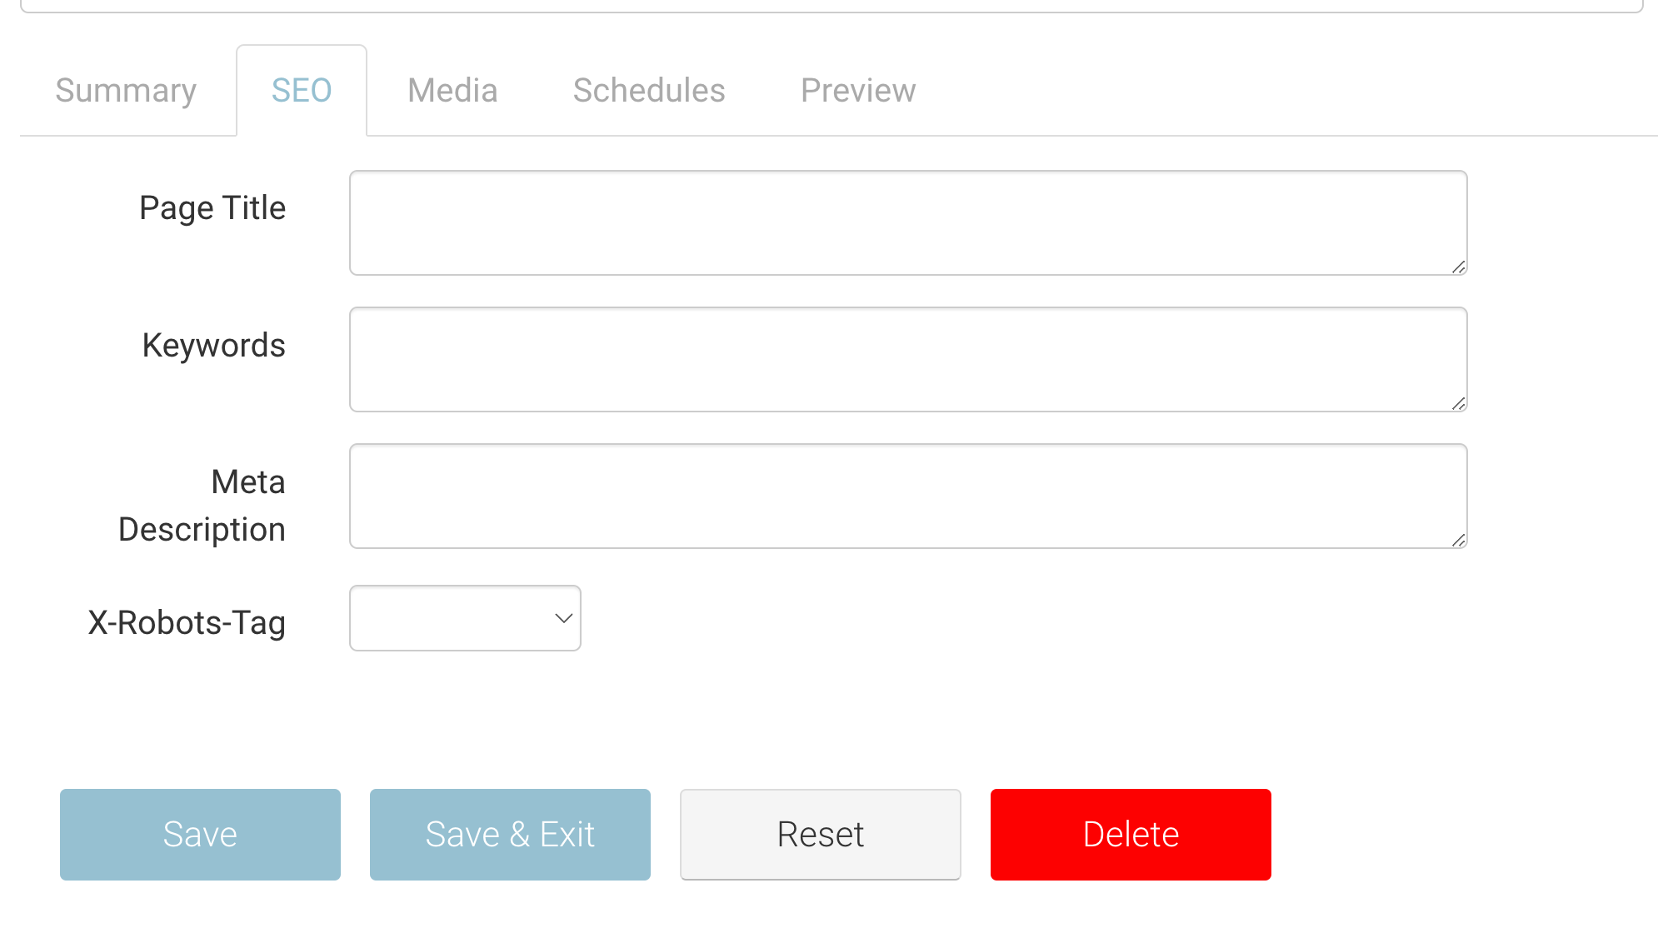
Task: Click into the Meta Description text area
Action: pos(907,496)
